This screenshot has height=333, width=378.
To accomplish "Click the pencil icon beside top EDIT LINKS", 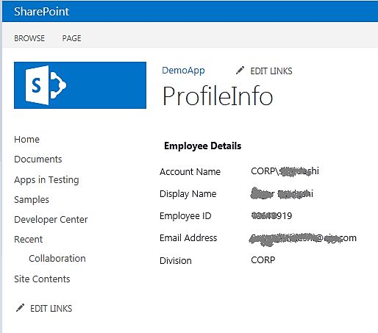I will coord(240,71).
